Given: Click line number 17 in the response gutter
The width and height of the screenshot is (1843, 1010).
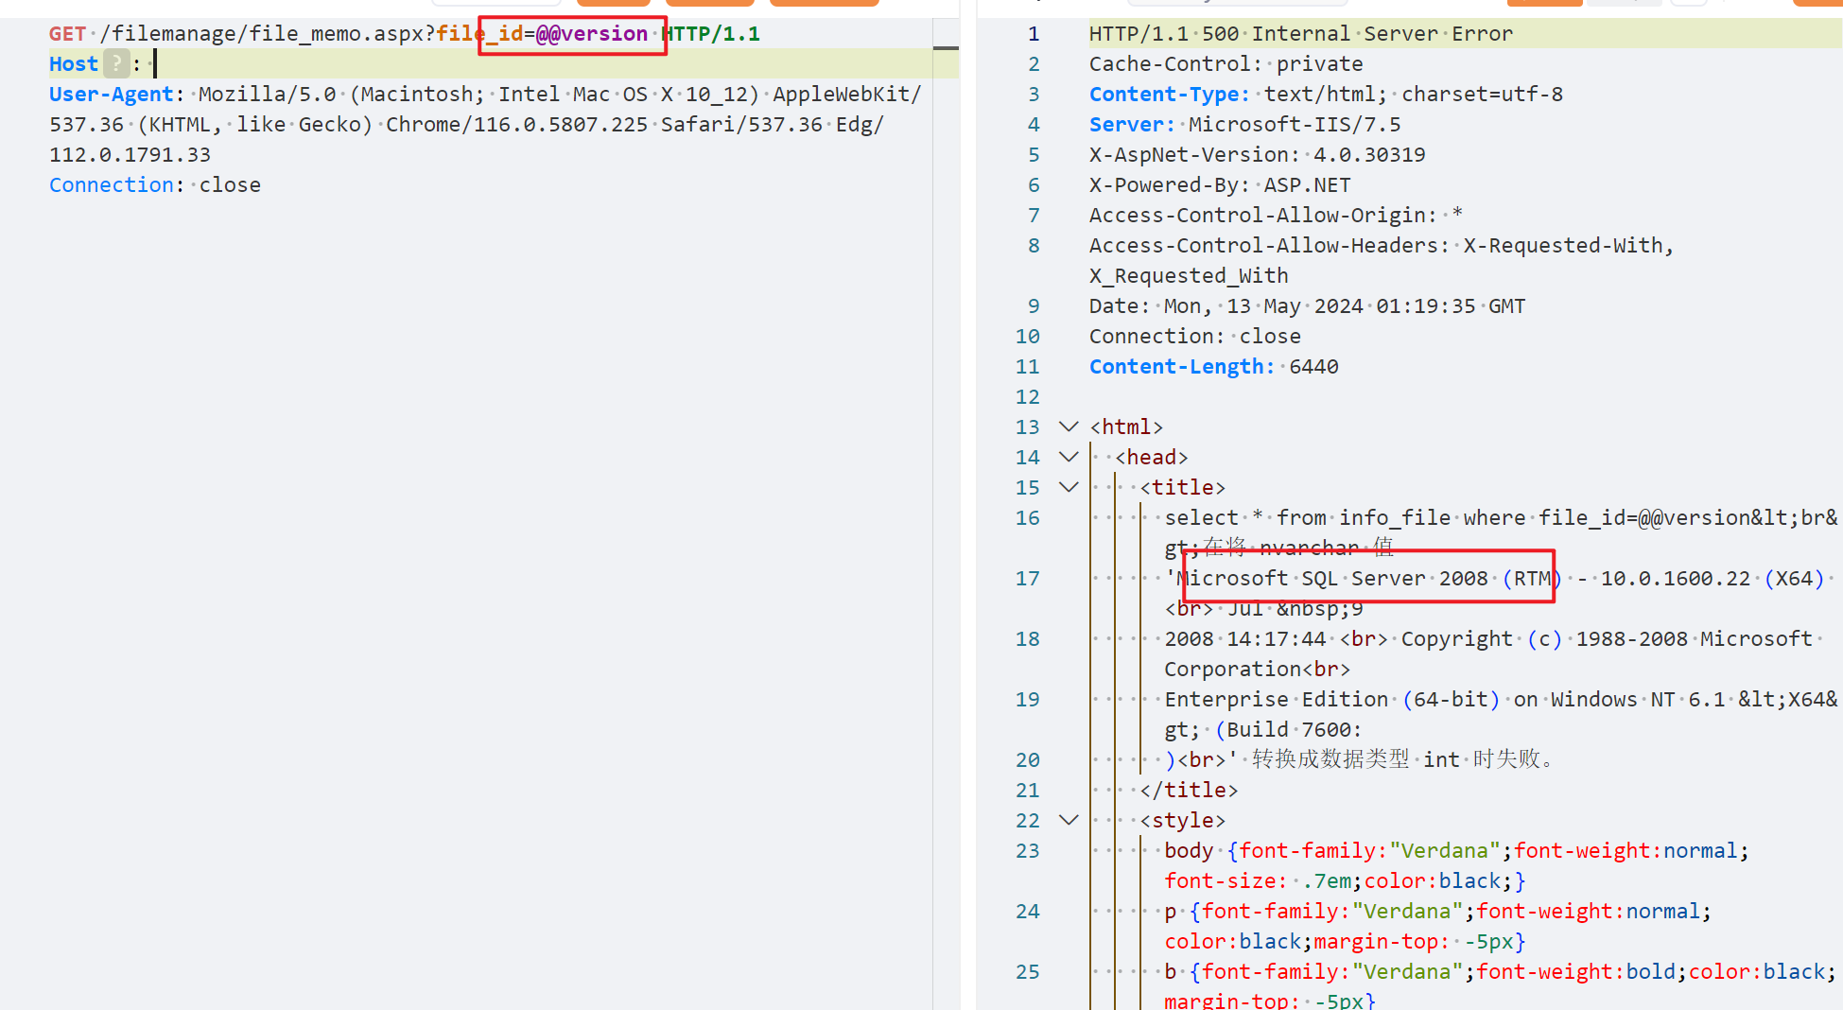Looking at the screenshot, I should click(1028, 579).
